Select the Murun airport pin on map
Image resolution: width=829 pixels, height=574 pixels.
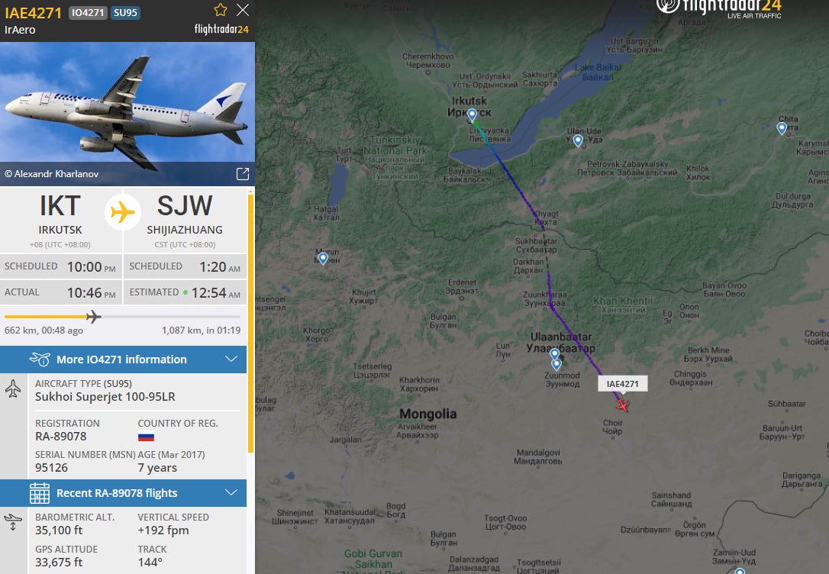[x=323, y=259]
